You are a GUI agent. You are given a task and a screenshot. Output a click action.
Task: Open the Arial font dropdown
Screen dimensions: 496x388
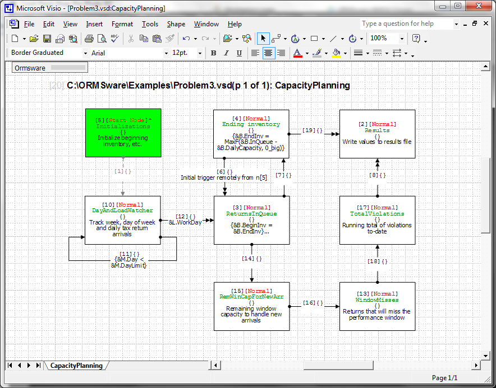click(166, 53)
